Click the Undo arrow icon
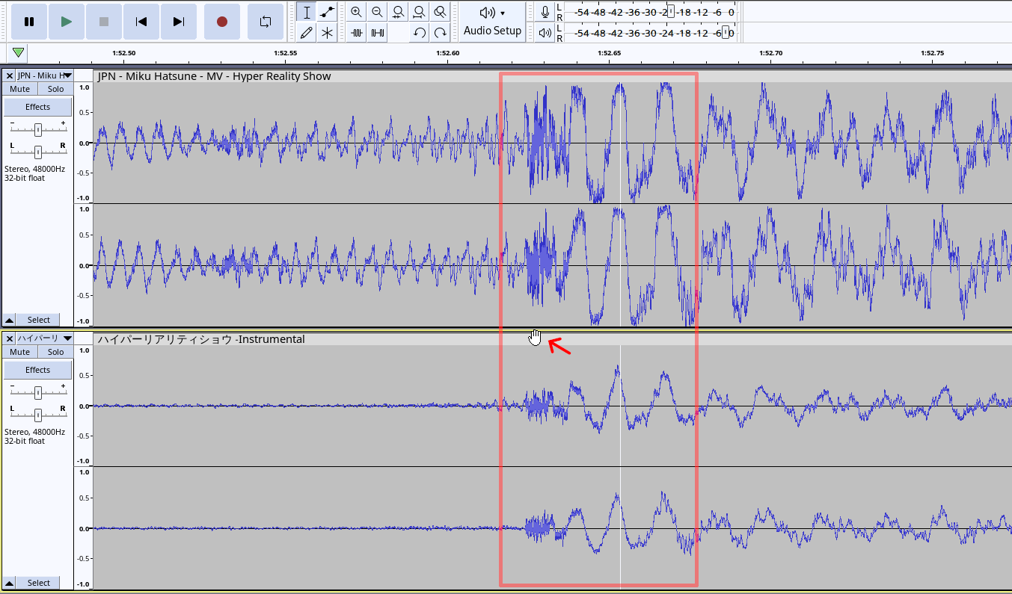 [x=420, y=33]
